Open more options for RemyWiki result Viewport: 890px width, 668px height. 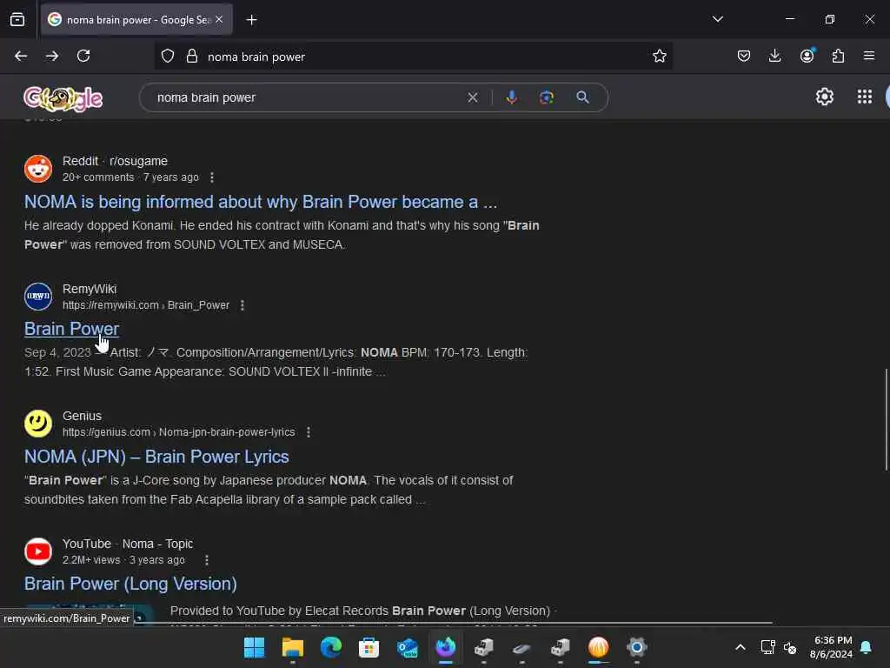(242, 305)
